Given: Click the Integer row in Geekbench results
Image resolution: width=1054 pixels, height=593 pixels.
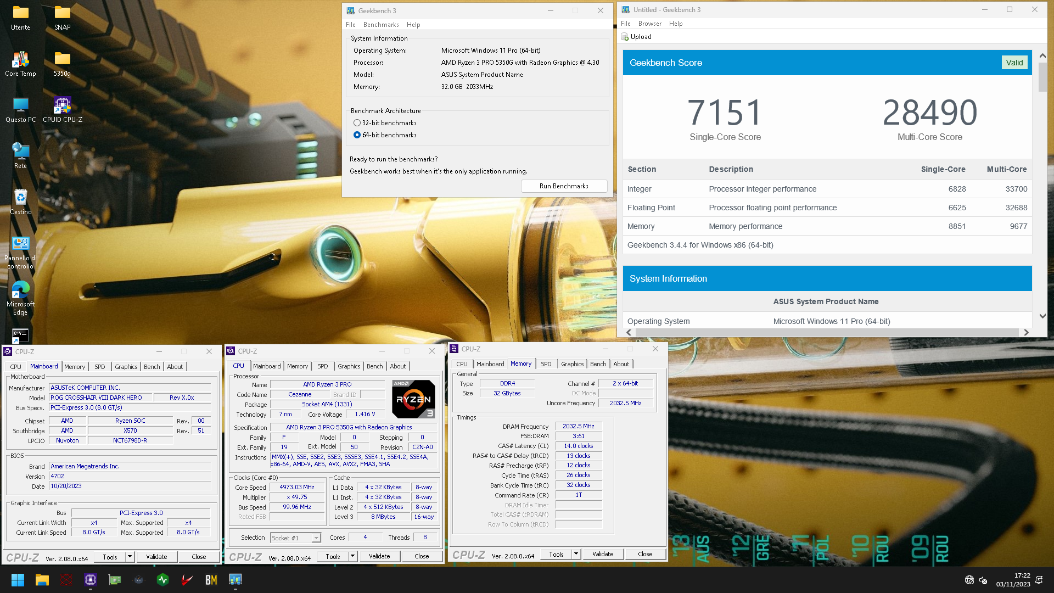Looking at the screenshot, I should coord(827,189).
